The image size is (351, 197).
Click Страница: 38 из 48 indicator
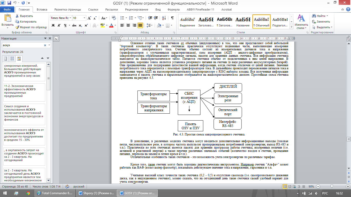pos(15,186)
